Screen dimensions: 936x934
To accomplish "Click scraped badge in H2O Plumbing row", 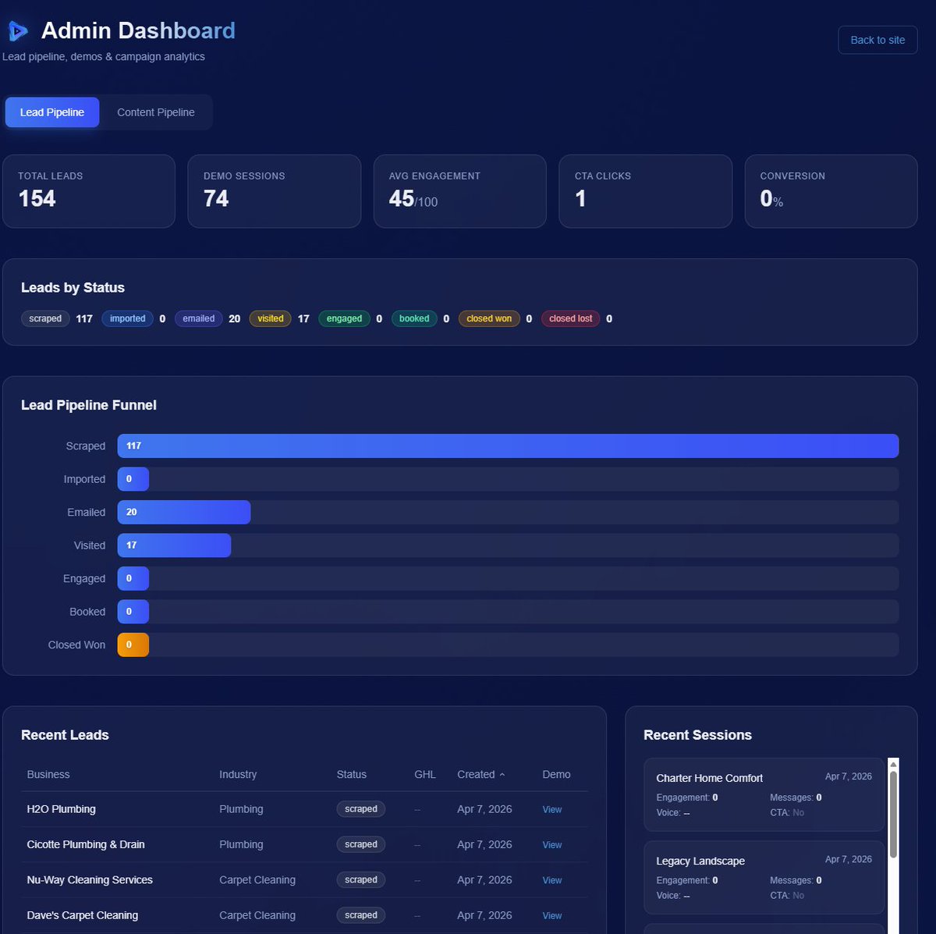I will click(361, 809).
